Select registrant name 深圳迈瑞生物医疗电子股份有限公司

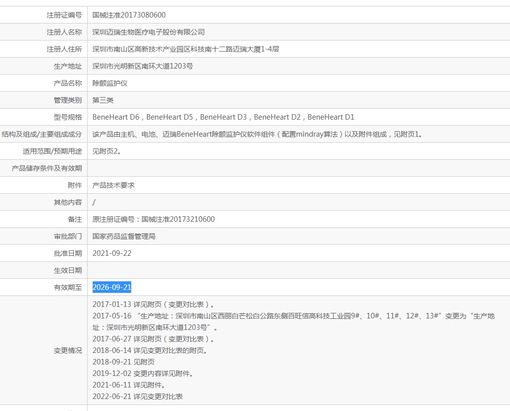[x=148, y=32]
